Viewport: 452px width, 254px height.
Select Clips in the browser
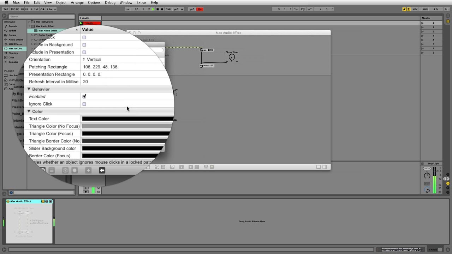pos(12,58)
